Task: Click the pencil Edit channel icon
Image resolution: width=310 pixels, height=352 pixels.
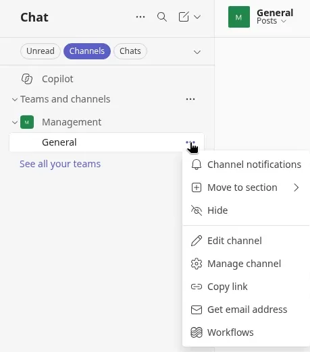Action: tap(197, 241)
